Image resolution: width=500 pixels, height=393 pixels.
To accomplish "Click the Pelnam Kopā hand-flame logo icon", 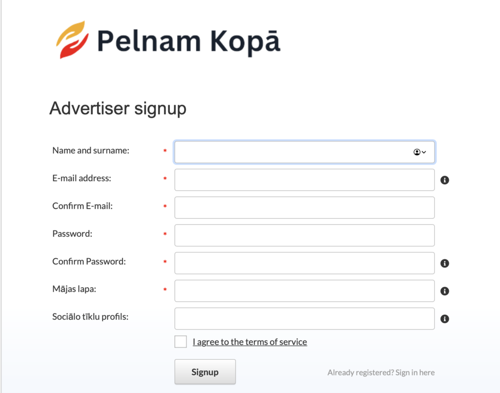I will click(x=72, y=40).
